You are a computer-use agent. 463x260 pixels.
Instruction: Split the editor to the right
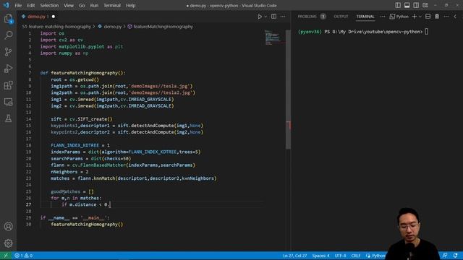click(273, 17)
